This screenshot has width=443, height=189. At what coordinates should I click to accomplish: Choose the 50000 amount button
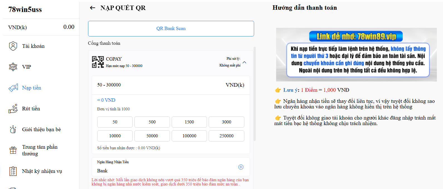point(152,136)
